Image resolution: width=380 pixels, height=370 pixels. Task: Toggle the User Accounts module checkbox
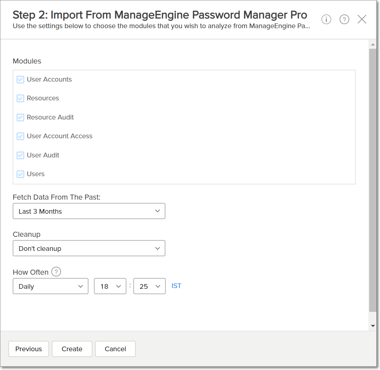click(x=21, y=79)
